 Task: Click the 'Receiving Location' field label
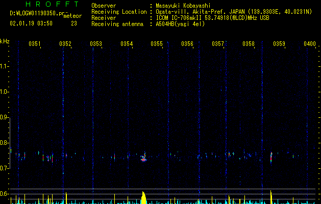pos(119,12)
